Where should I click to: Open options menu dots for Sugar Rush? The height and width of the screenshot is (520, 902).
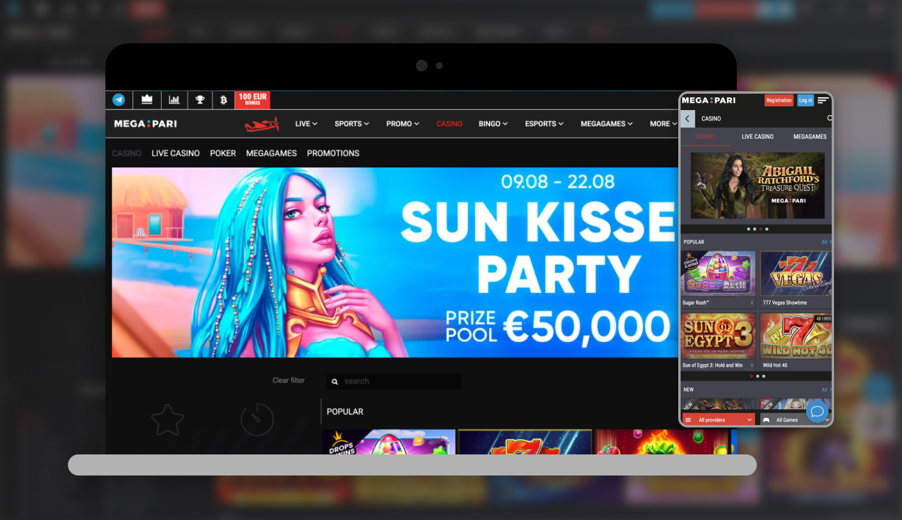[751, 303]
